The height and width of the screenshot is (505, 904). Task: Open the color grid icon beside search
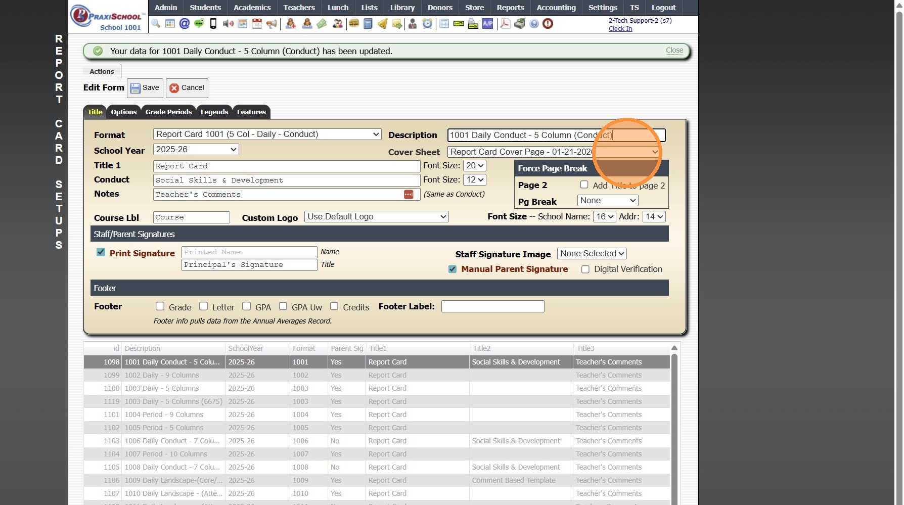pyautogui.click(x=170, y=24)
